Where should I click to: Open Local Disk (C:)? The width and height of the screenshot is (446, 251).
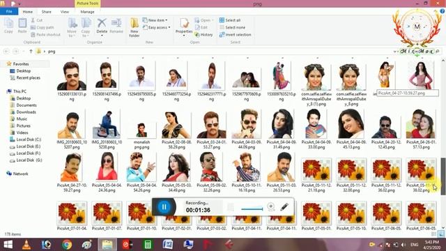(29, 139)
